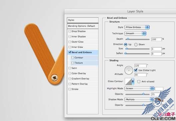Click the Shadow Opacity slider handle
Viewport: 176px width, 121px height.
coord(143,105)
